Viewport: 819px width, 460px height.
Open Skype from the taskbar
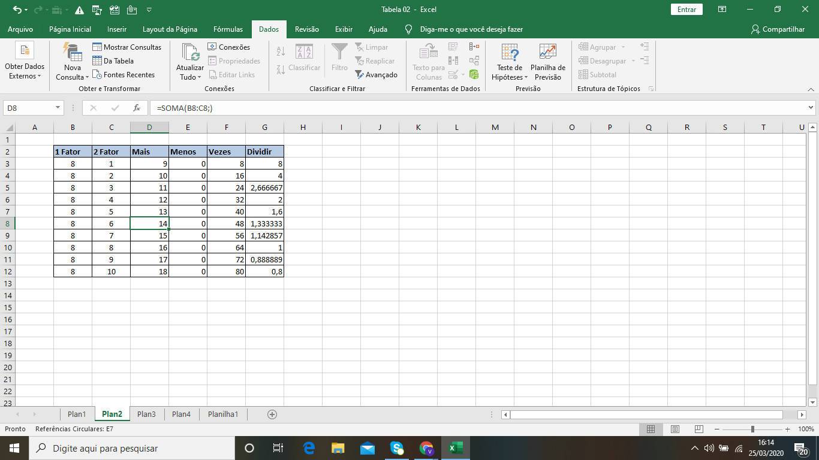click(397, 448)
